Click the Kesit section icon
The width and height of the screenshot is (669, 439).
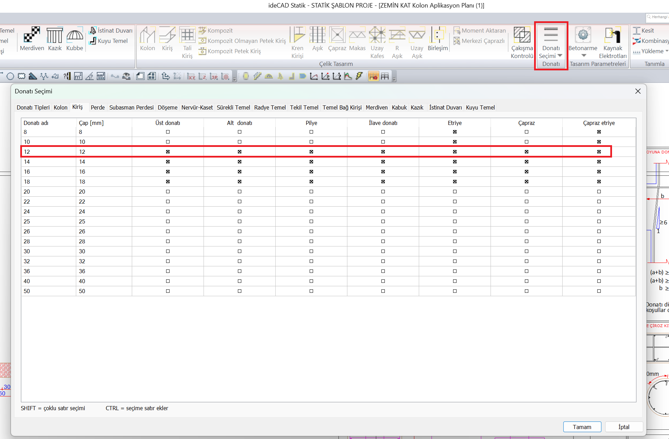[637, 31]
